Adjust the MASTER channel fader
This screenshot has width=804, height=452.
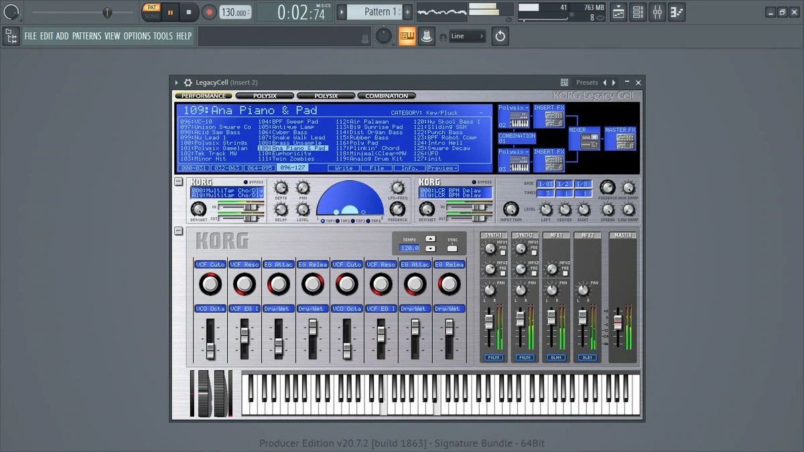click(618, 323)
